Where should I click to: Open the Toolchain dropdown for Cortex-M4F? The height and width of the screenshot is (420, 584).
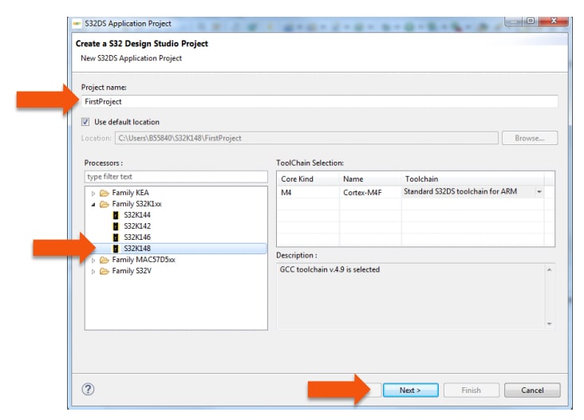(x=539, y=192)
